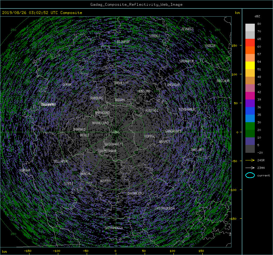Click the -150 tick on bottom axis
The width and height of the screenshot is (273, 255).
click(28, 251)
